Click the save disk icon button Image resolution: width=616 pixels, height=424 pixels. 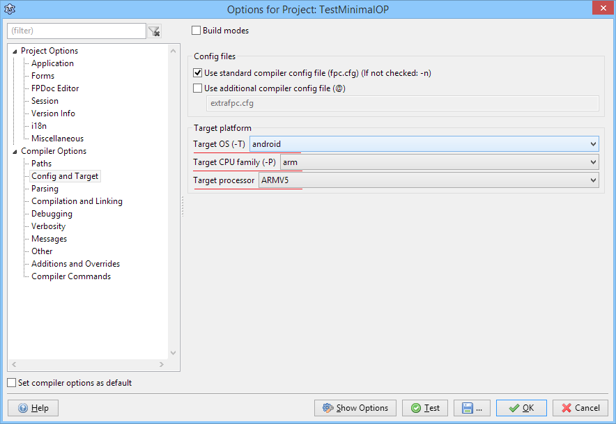[472, 408]
